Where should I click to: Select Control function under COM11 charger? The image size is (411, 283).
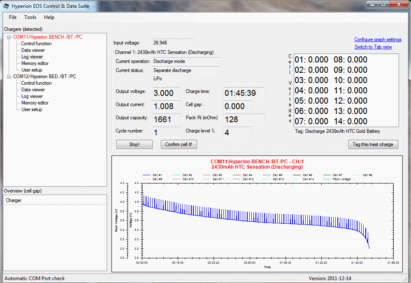[36, 44]
